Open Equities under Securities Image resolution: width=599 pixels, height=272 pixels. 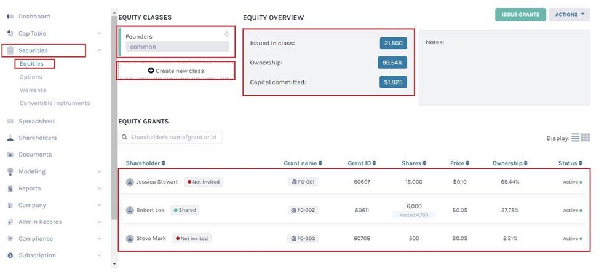(32, 64)
